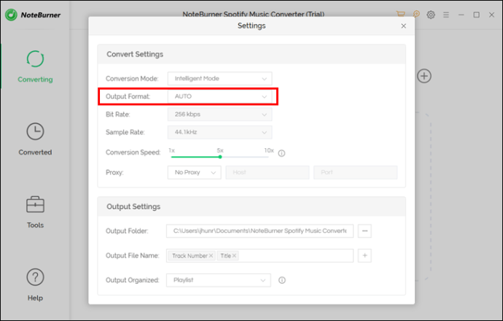Open the Converted history in sidebar

35,139
